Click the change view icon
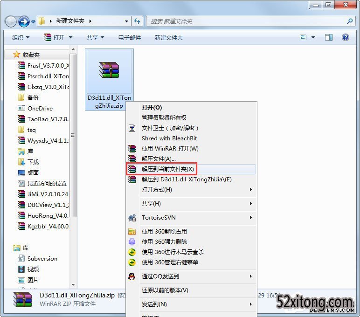 (x=303, y=37)
